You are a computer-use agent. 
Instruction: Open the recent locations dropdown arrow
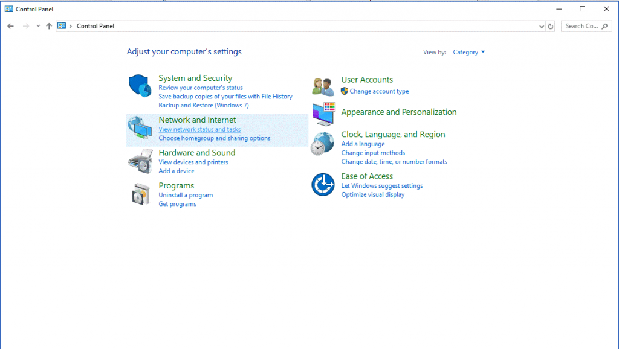38,26
